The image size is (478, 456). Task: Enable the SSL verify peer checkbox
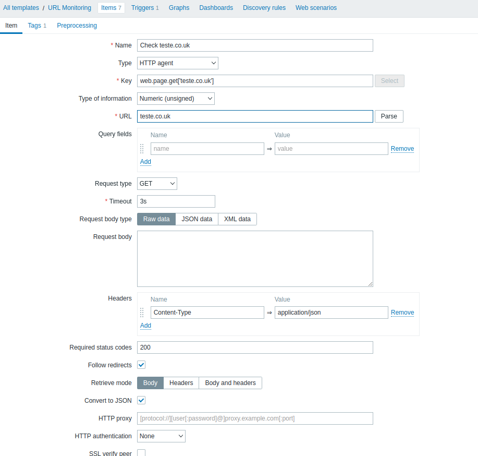(x=141, y=453)
